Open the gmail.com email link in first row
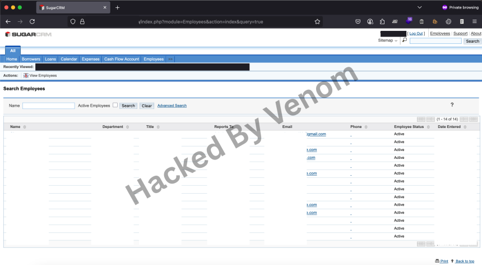The width and height of the screenshot is (482, 265). (316, 134)
